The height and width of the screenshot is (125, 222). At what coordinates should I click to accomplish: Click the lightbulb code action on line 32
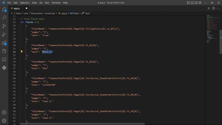point(22,52)
